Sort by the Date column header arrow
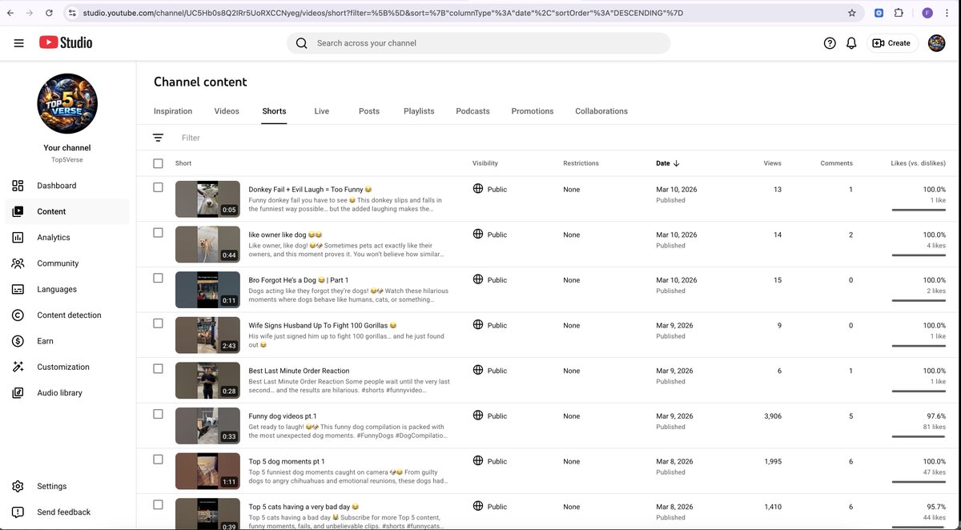The image size is (961, 530). click(x=677, y=163)
